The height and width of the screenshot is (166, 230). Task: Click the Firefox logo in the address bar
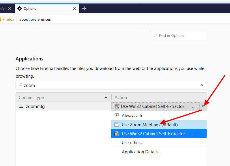pos(1,19)
